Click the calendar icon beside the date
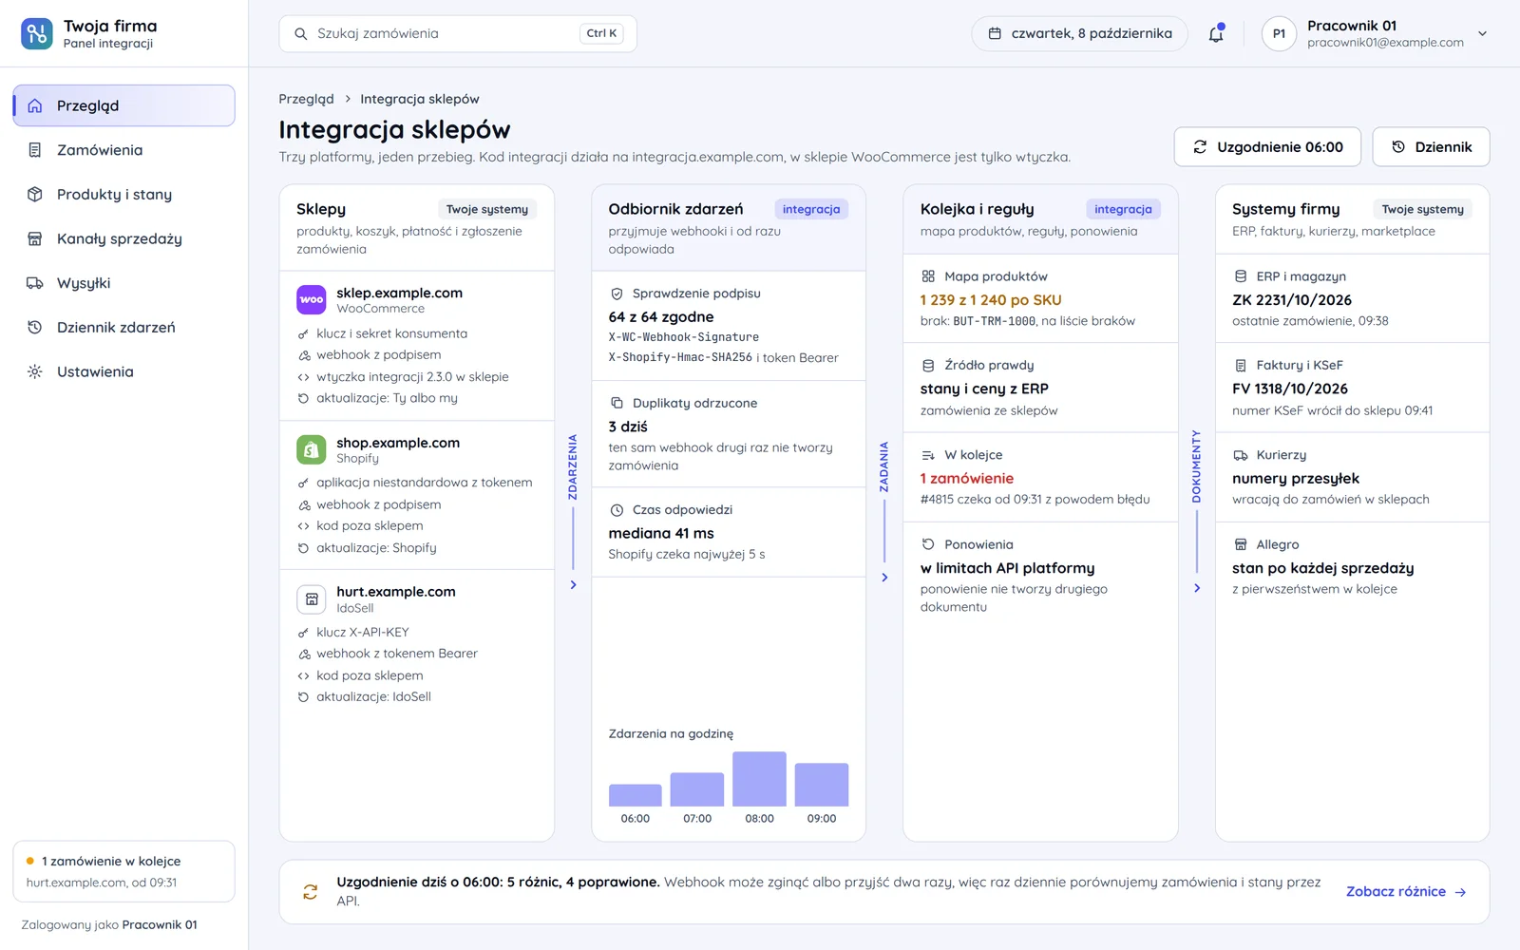 coord(995,33)
